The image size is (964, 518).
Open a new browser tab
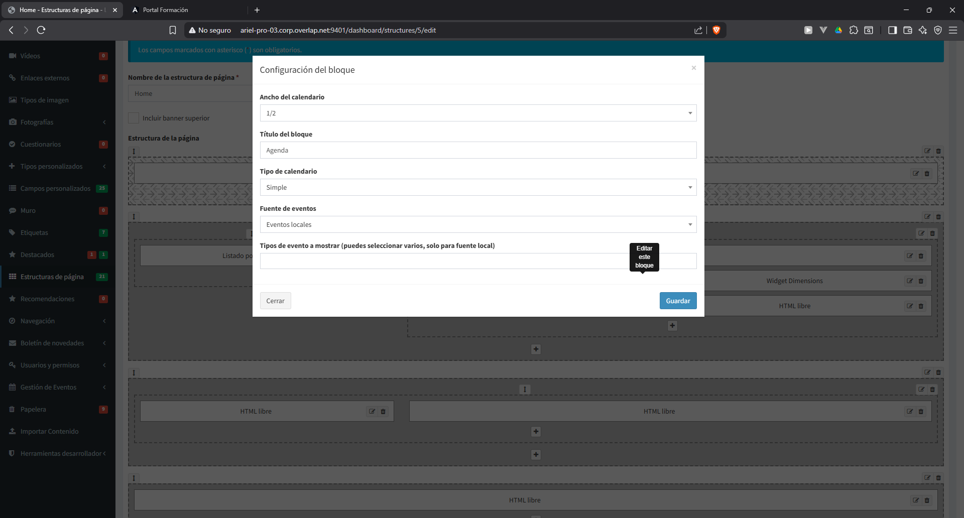pos(257,10)
